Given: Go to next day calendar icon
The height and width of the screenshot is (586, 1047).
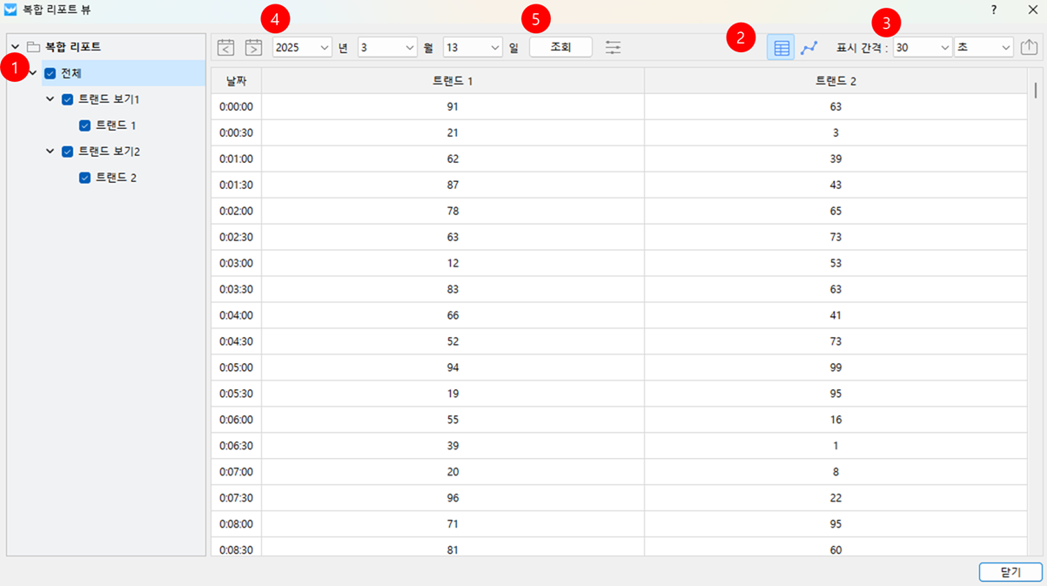Looking at the screenshot, I should 253,48.
